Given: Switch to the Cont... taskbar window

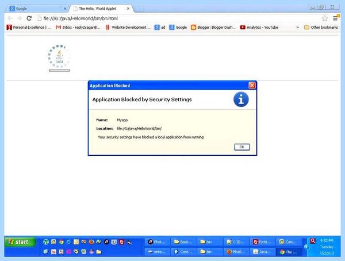Looking at the screenshot, I should coord(183,252).
